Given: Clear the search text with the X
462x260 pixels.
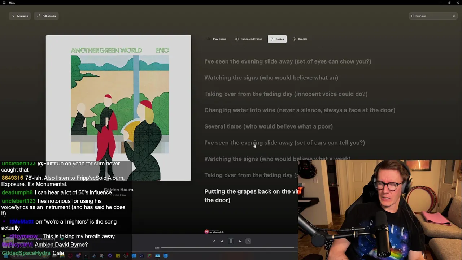Looking at the screenshot, I should coord(454,16).
